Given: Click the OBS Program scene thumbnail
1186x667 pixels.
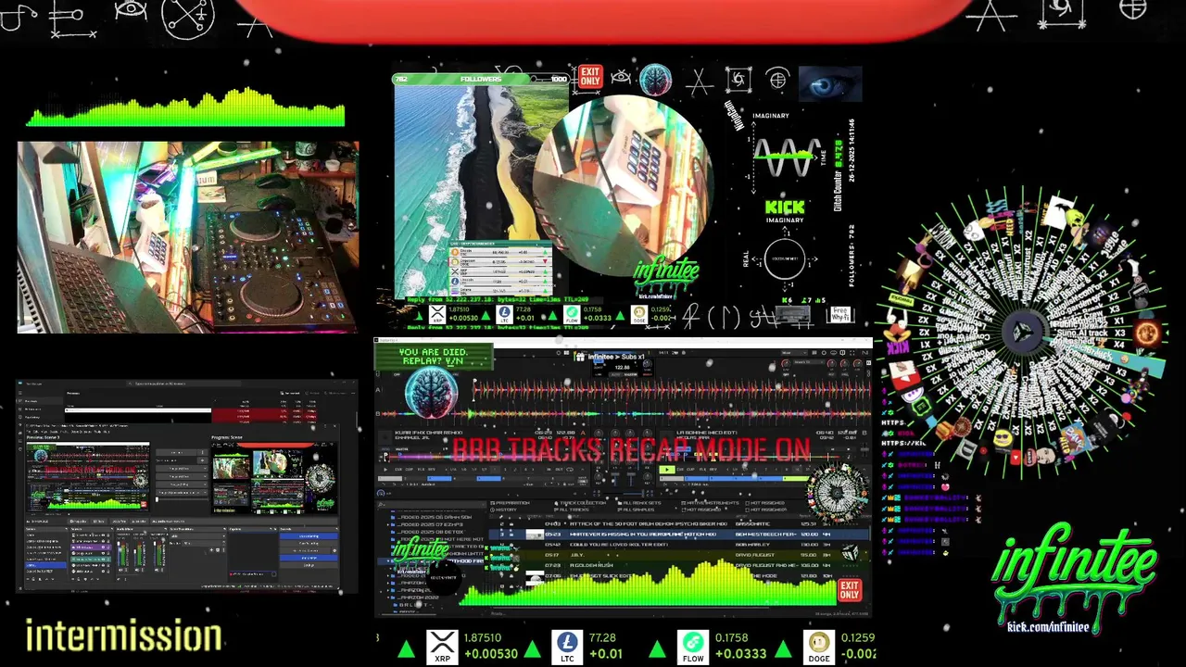Looking at the screenshot, I should pos(274,478).
